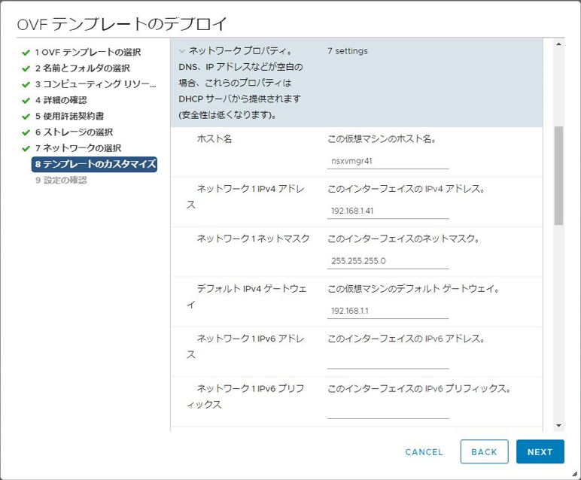Click the vertical scrollbar thumb
This screenshot has width=581, height=480.
coord(558,175)
